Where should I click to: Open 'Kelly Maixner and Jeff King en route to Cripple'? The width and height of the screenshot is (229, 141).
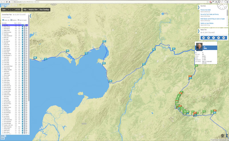coord(212,19)
